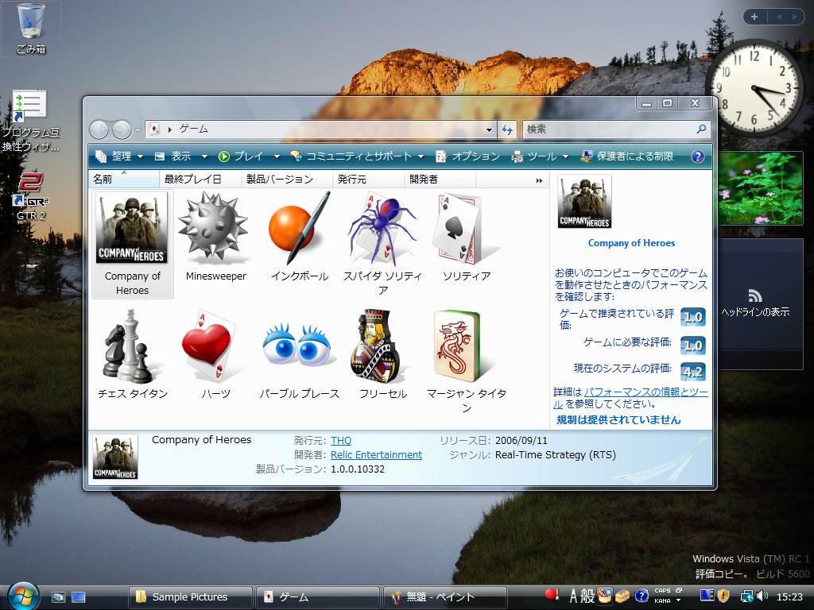Toggle the IME input mode 'A' indicator
Screen dimensions: 814x610
pyautogui.click(x=573, y=596)
